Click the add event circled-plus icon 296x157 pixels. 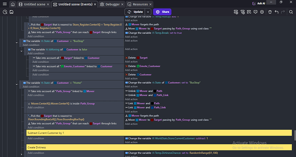[262, 12]
